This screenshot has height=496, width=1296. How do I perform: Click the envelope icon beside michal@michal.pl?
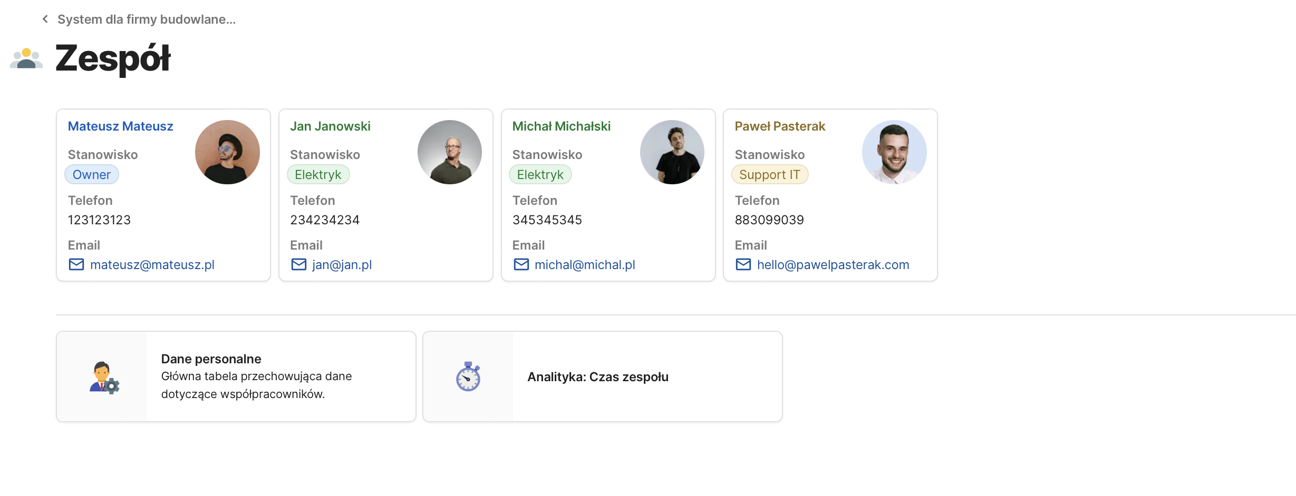521,264
